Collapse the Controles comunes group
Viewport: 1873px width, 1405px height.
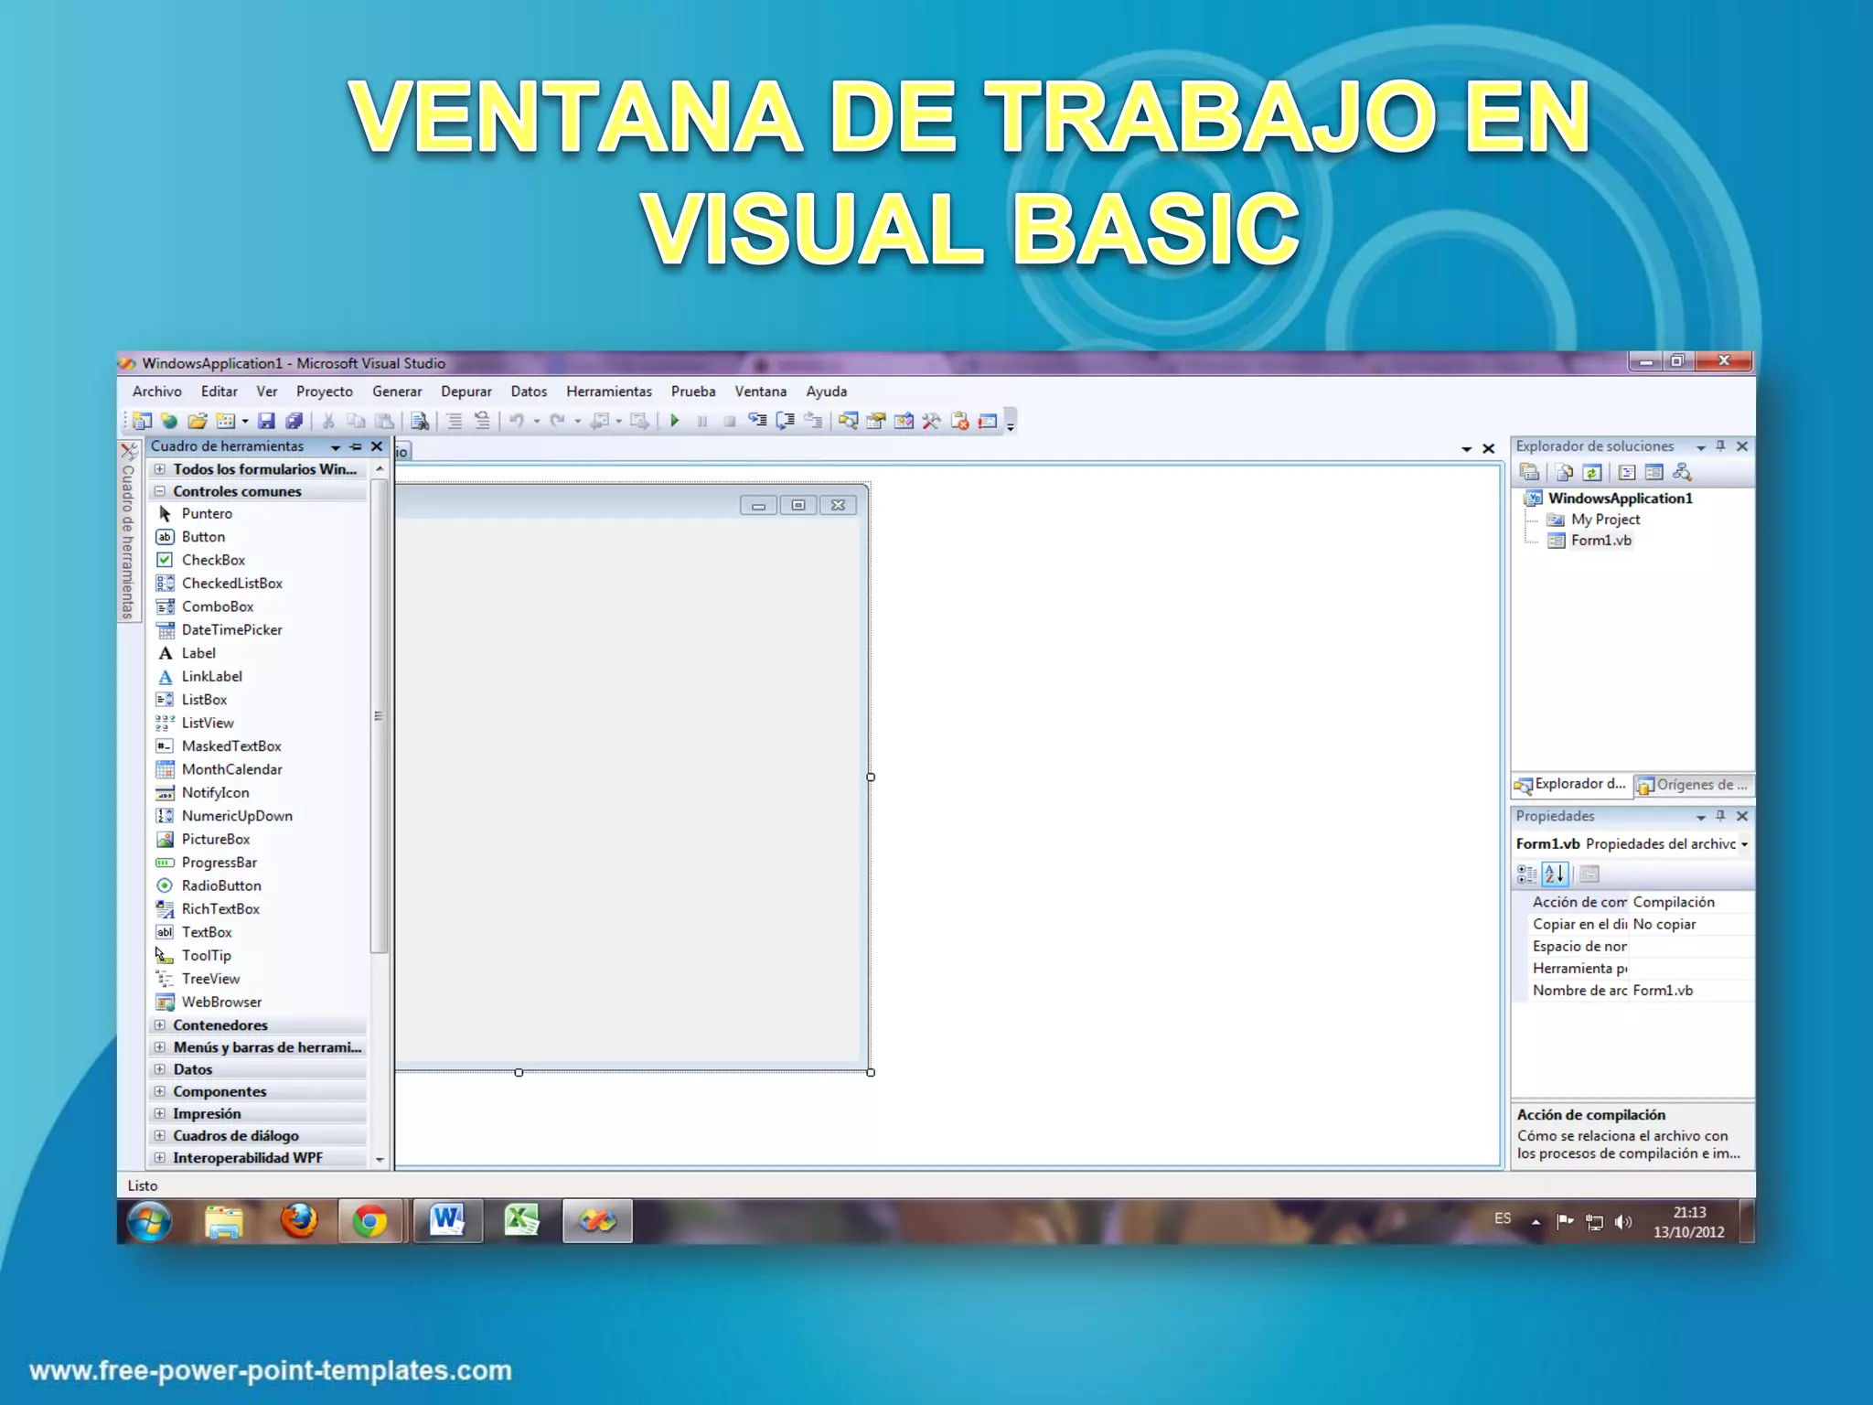click(x=160, y=491)
